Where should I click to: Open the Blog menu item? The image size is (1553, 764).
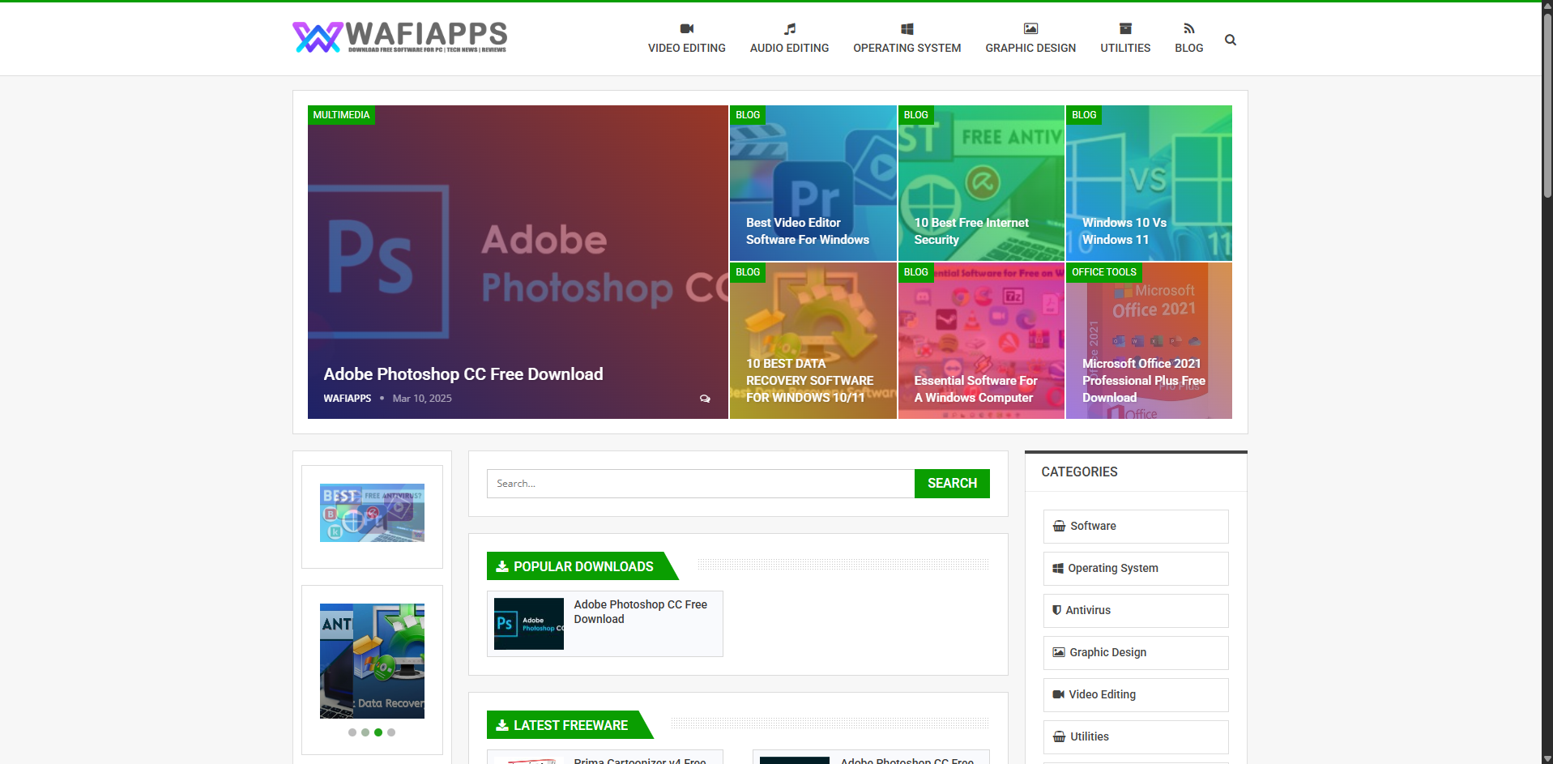[1189, 48]
